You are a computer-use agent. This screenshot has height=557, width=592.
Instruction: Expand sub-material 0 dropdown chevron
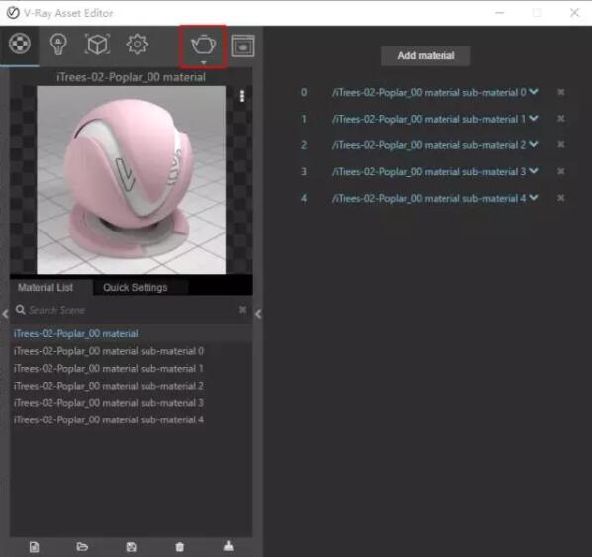pos(534,92)
